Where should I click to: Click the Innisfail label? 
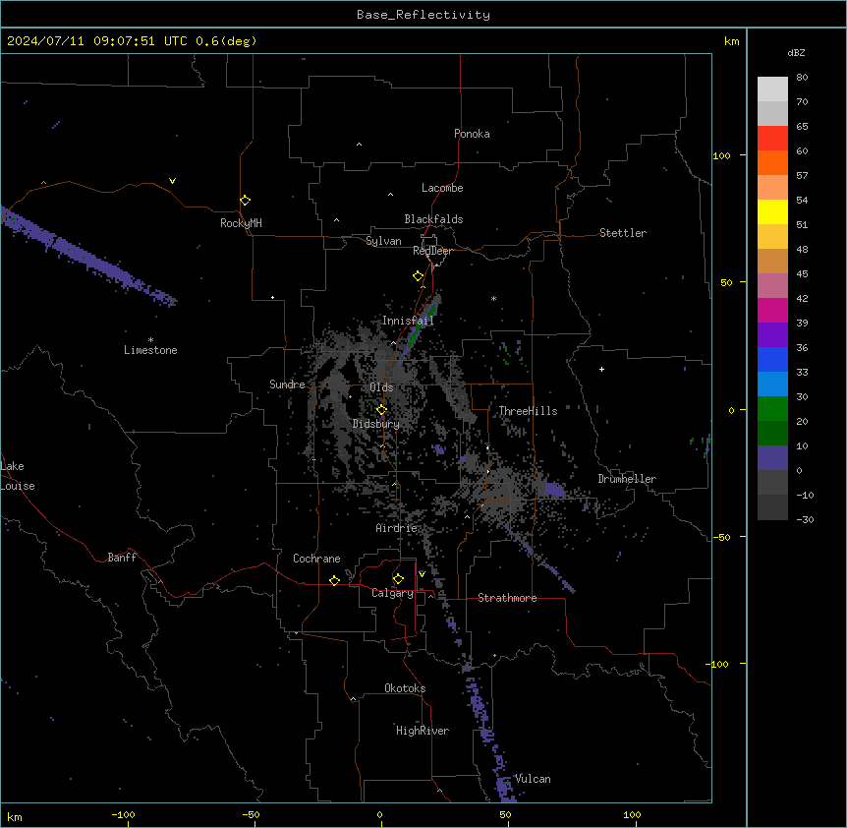click(x=408, y=321)
